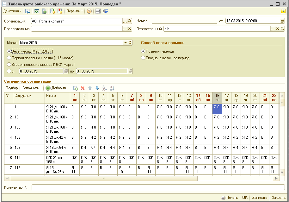Image resolution: width=289 pixels, height=202 pixels.
Task: Click the table horizontal scrollbar right arrow
Action: point(276,178)
